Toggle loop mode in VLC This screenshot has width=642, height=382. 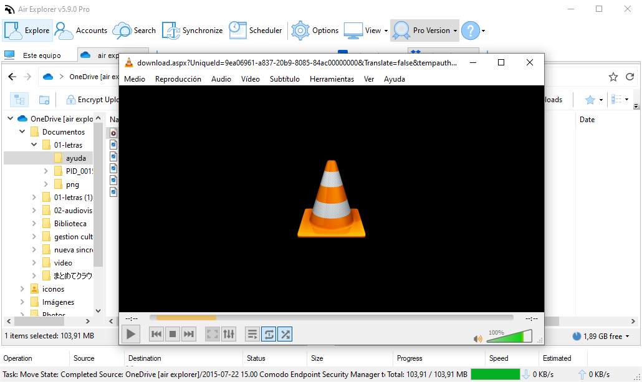[269, 334]
